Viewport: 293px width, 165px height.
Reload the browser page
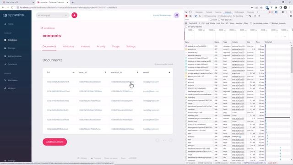(x=12, y=7)
